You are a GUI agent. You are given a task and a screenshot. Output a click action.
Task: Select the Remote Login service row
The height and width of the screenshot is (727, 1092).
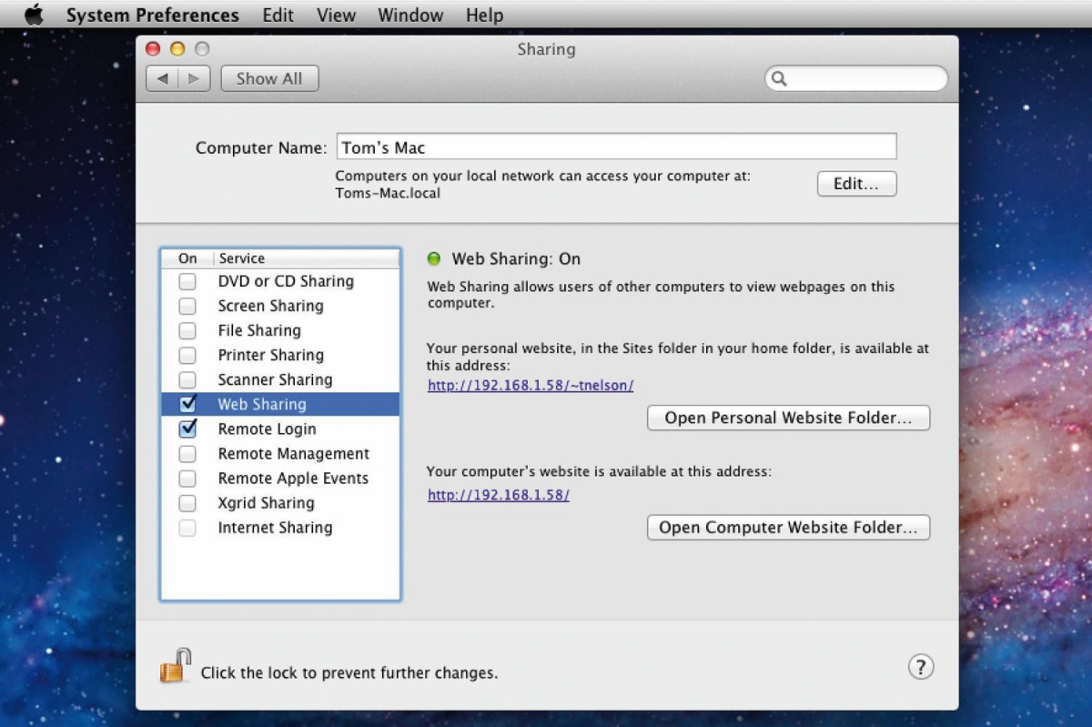coord(280,429)
